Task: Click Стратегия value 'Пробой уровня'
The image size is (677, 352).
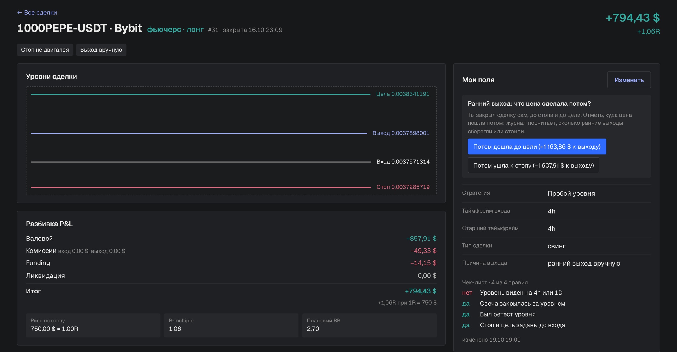Action: click(571, 193)
